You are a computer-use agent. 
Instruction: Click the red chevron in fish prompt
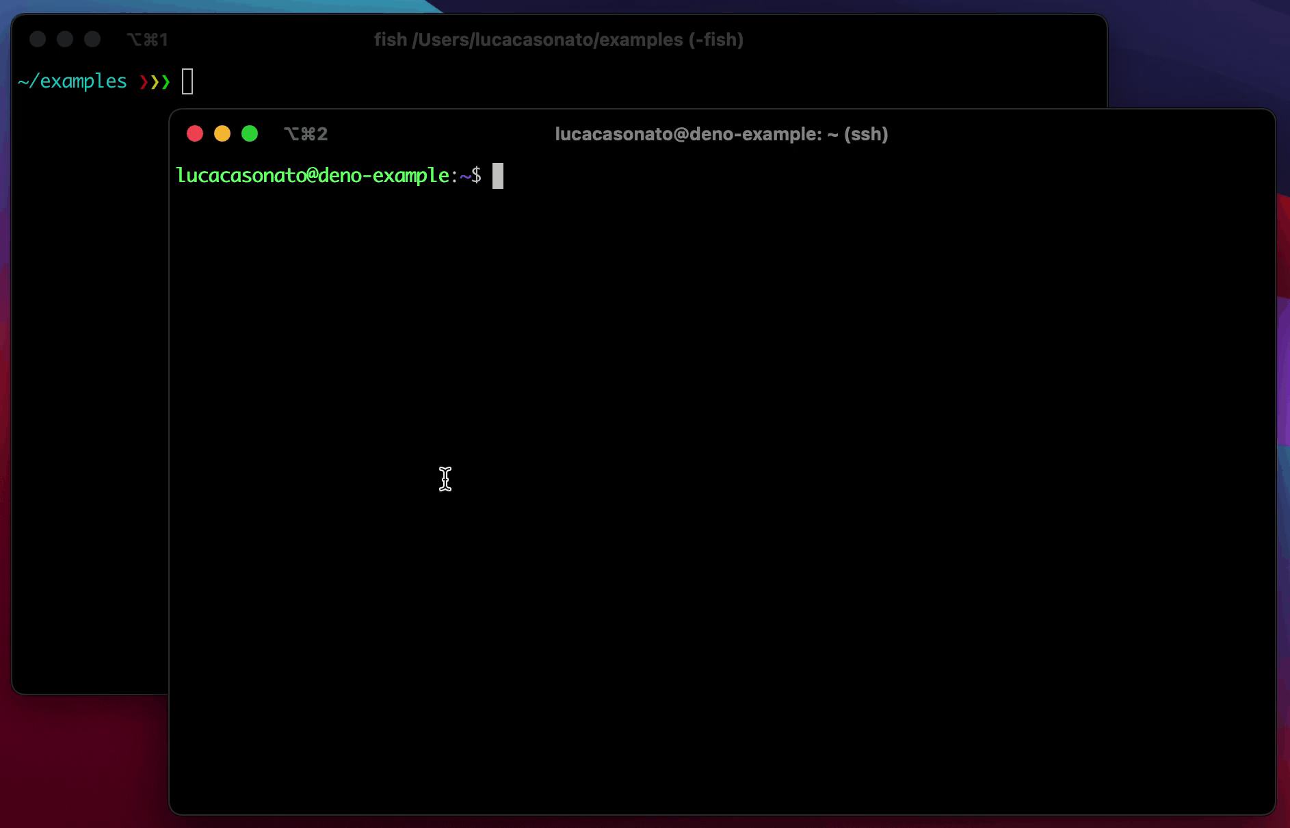pos(144,82)
